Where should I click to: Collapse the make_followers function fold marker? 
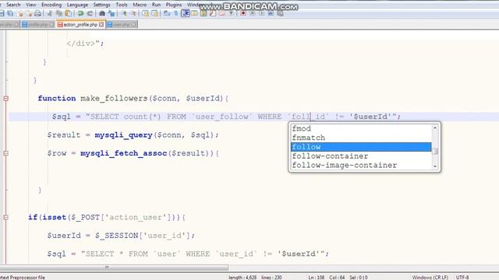pos(5,99)
